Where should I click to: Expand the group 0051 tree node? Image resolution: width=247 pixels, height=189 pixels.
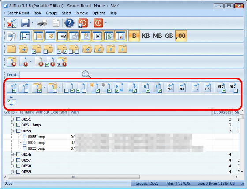(x=12, y=119)
